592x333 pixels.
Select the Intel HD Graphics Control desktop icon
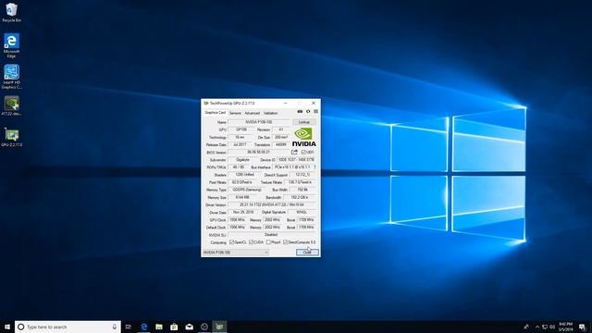[11, 77]
